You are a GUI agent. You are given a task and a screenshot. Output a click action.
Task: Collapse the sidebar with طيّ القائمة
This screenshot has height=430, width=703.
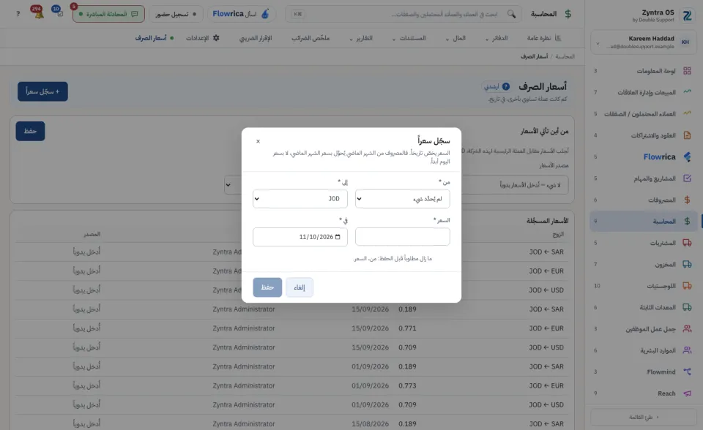tap(644, 417)
